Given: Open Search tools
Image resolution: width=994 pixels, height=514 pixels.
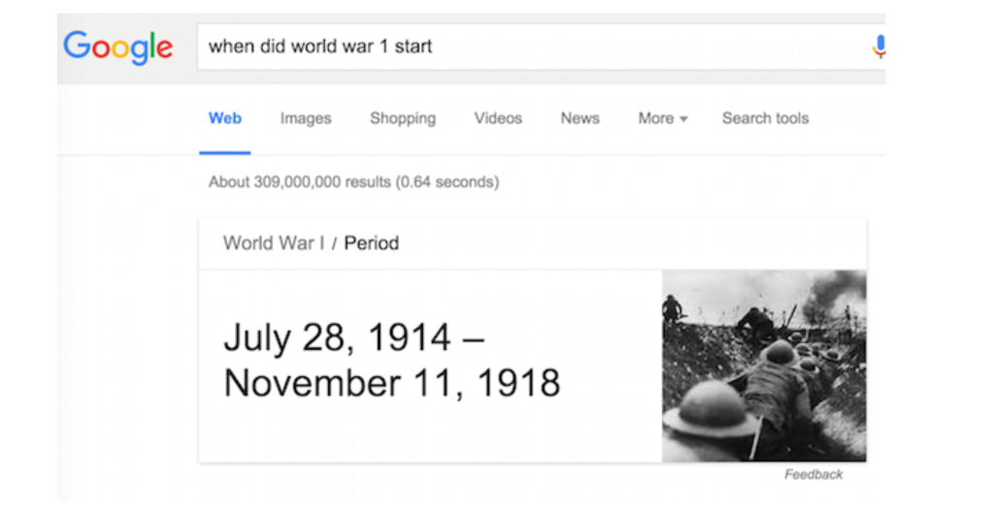Looking at the screenshot, I should [x=765, y=118].
